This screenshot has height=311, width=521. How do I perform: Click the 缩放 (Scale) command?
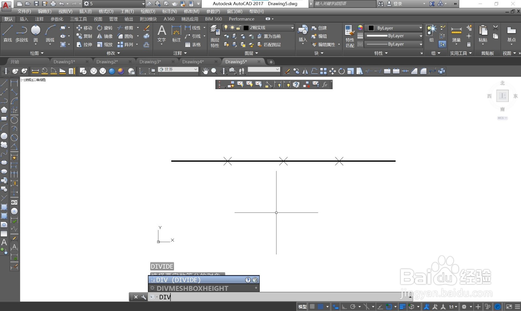[x=105, y=45]
